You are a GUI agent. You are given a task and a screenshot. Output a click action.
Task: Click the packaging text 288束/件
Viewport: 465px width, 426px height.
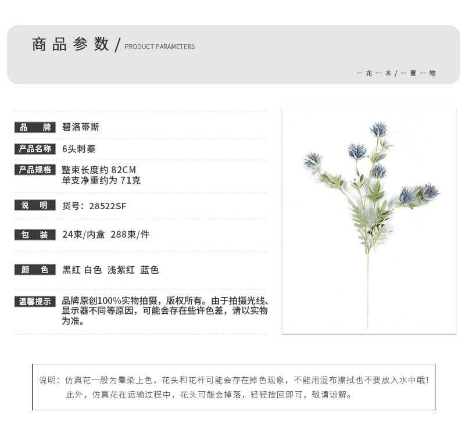[130, 234]
